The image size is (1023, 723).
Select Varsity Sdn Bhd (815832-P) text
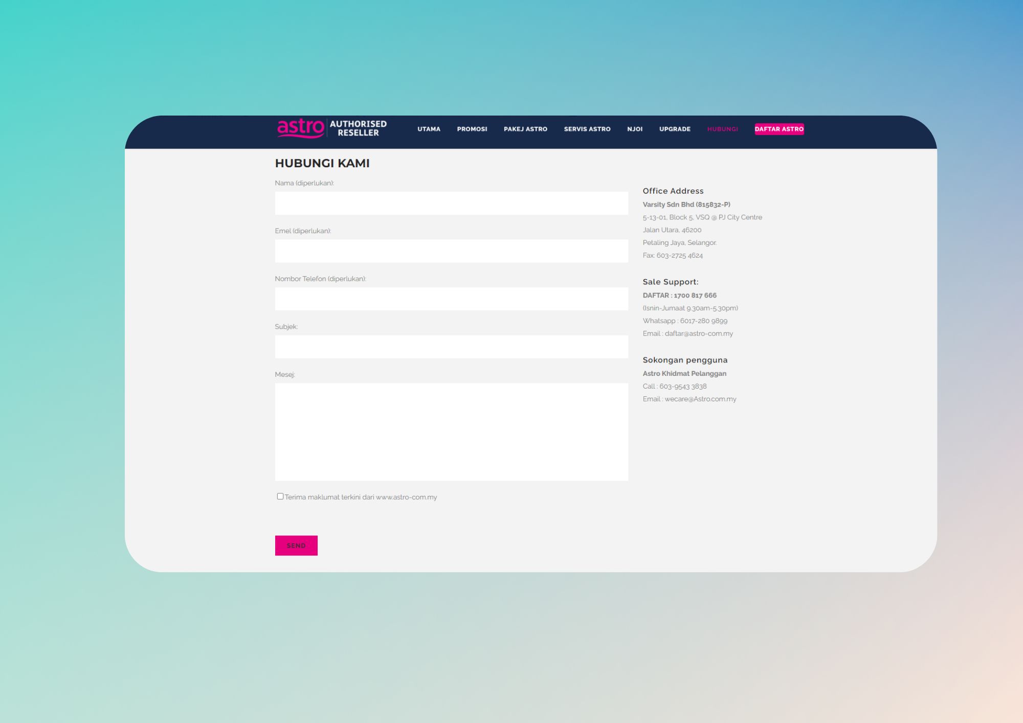(686, 205)
